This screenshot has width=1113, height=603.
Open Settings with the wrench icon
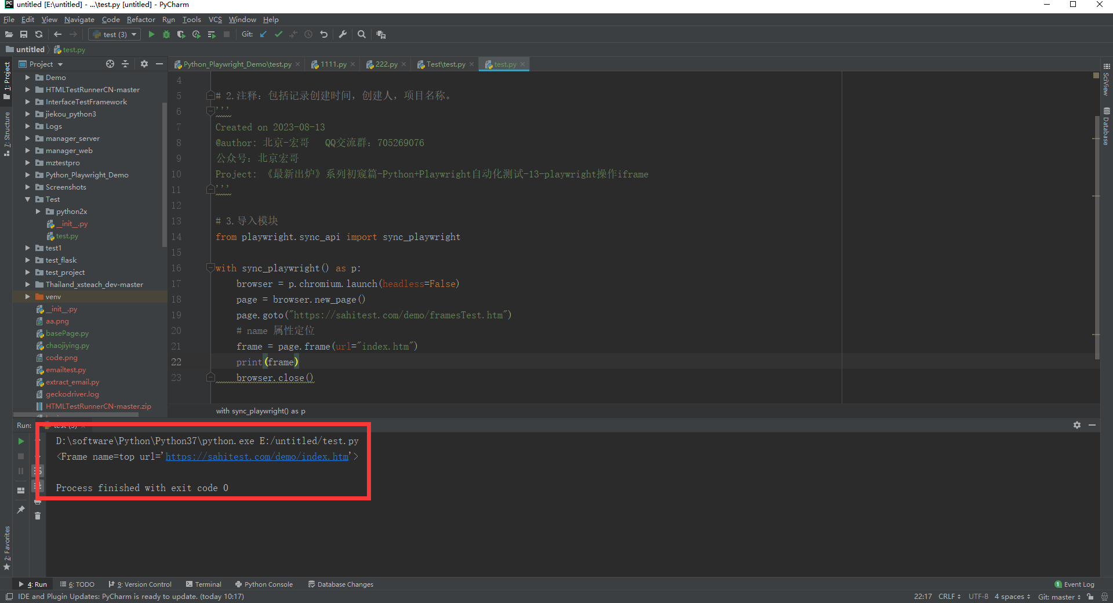343,34
